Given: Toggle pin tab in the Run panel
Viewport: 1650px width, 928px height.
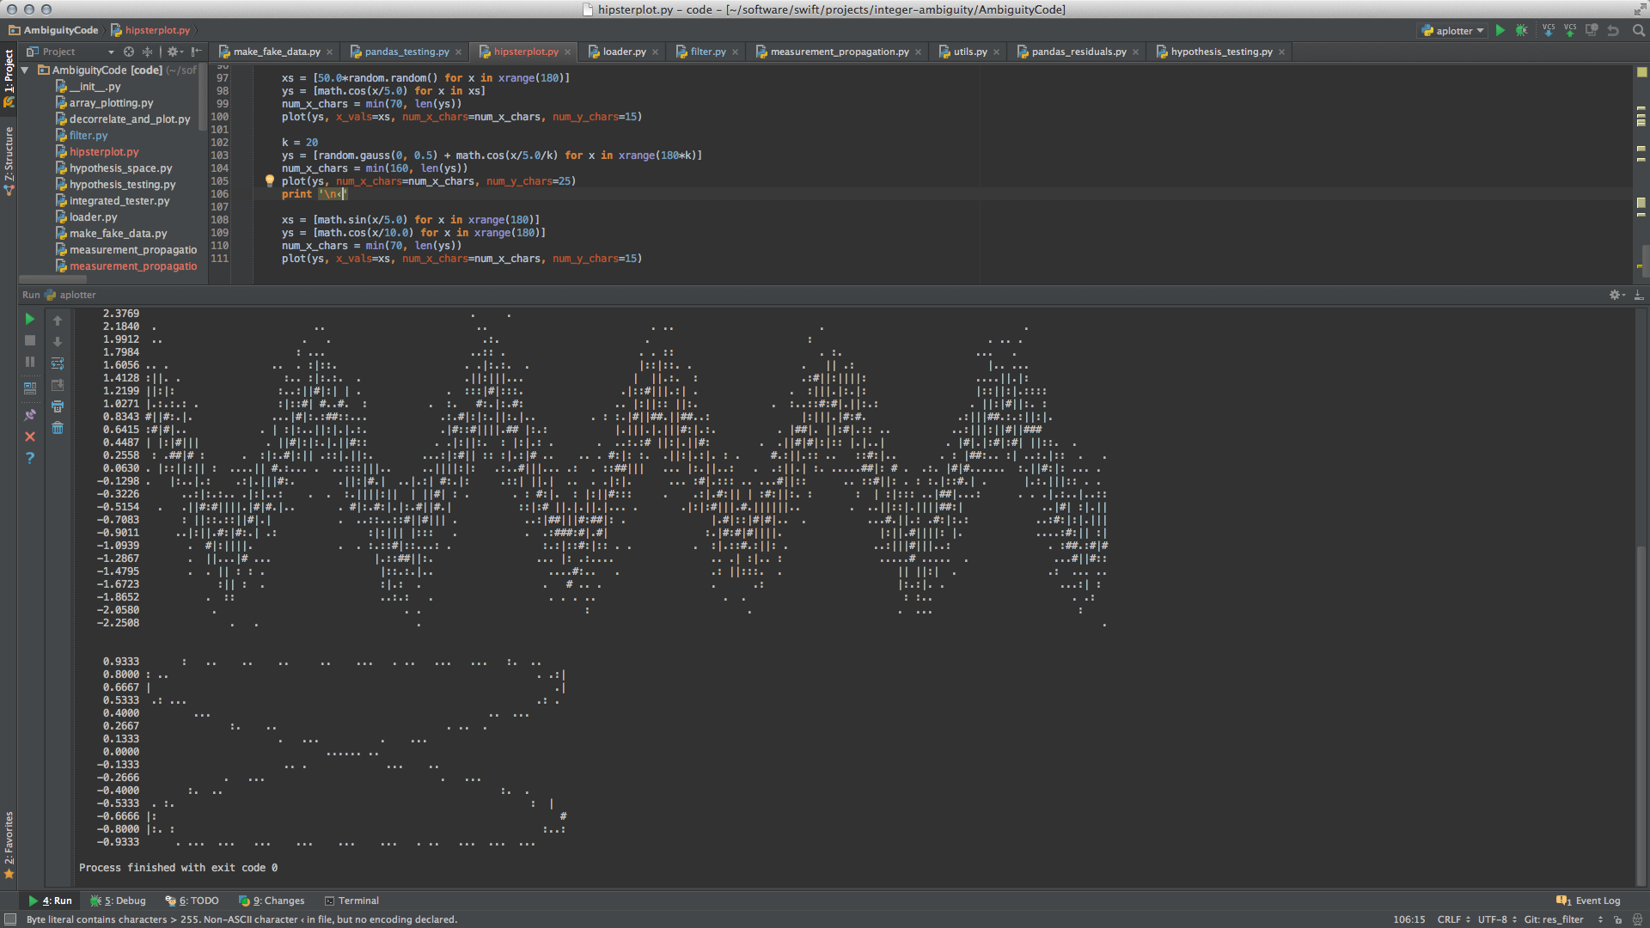Looking at the screenshot, I should coord(30,415).
